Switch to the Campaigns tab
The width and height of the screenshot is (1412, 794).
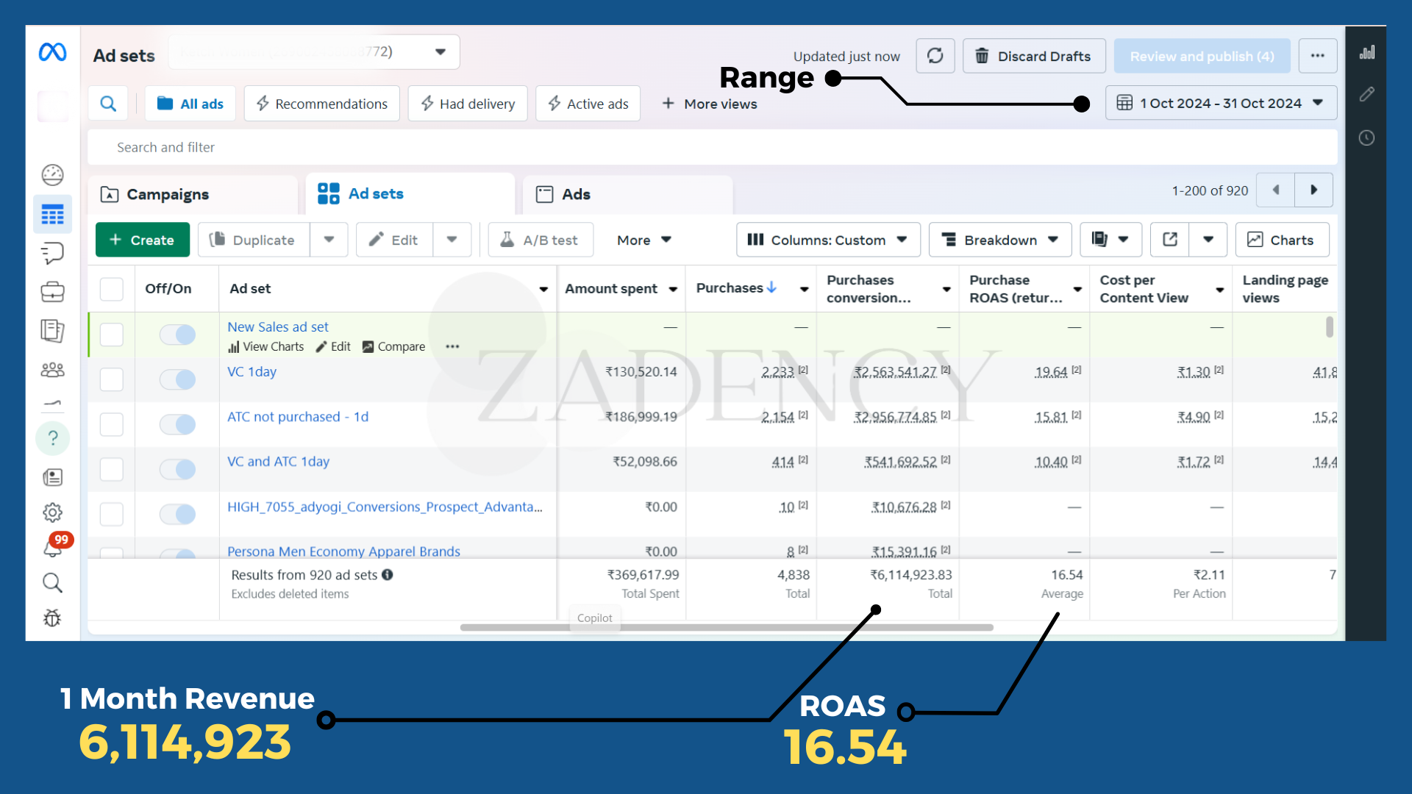tap(168, 194)
